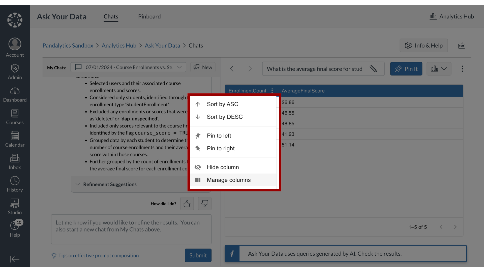Click the copy/duplicate chat icon

[196, 68]
